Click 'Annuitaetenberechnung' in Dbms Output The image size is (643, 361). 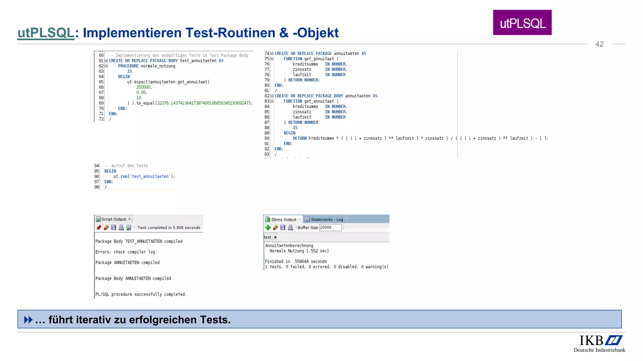click(289, 246)
